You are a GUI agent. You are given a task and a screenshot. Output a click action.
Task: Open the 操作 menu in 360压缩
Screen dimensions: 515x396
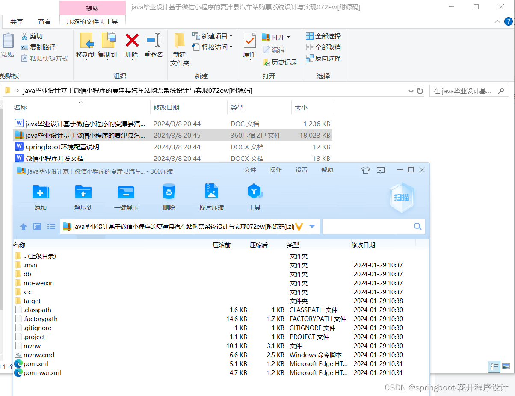pyautogui.click(x=276, y=170)
